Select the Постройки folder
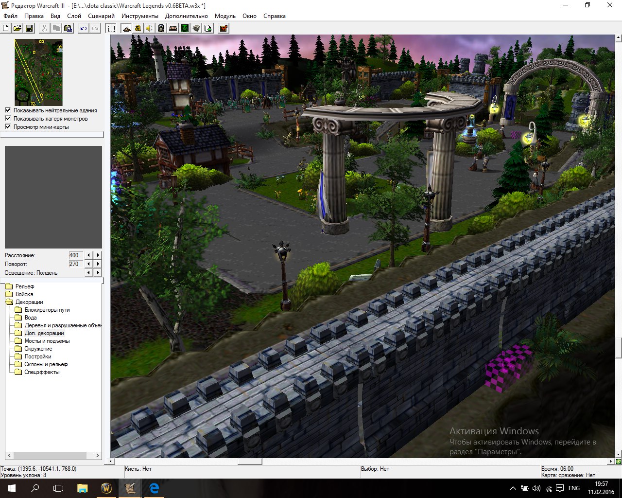 pyautogui.click(x=33, y=356)
